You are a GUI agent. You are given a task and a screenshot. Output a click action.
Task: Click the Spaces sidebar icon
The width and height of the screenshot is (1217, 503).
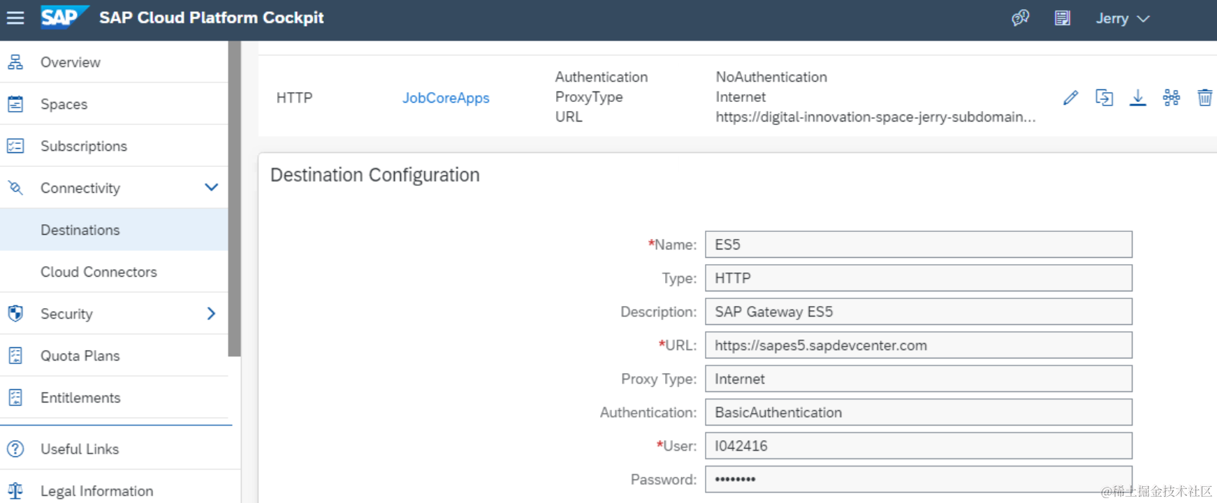coord(15,104)
